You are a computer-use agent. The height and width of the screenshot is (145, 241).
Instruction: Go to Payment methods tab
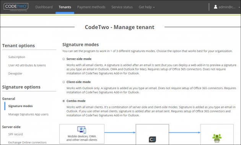point(91,7)
